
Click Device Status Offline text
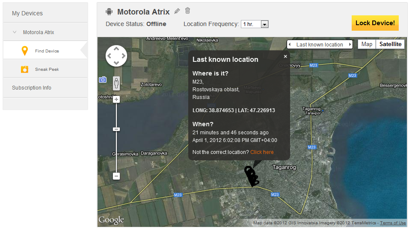pyautogui.click(x=136, y=24)
